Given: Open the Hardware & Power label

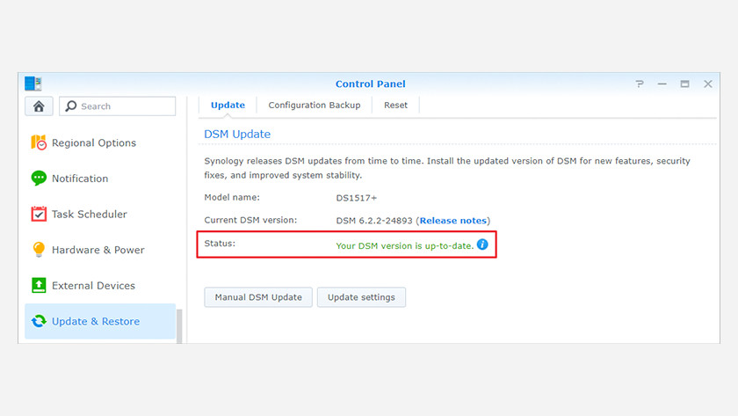Looking at the screenshot, I should (98, 250).
